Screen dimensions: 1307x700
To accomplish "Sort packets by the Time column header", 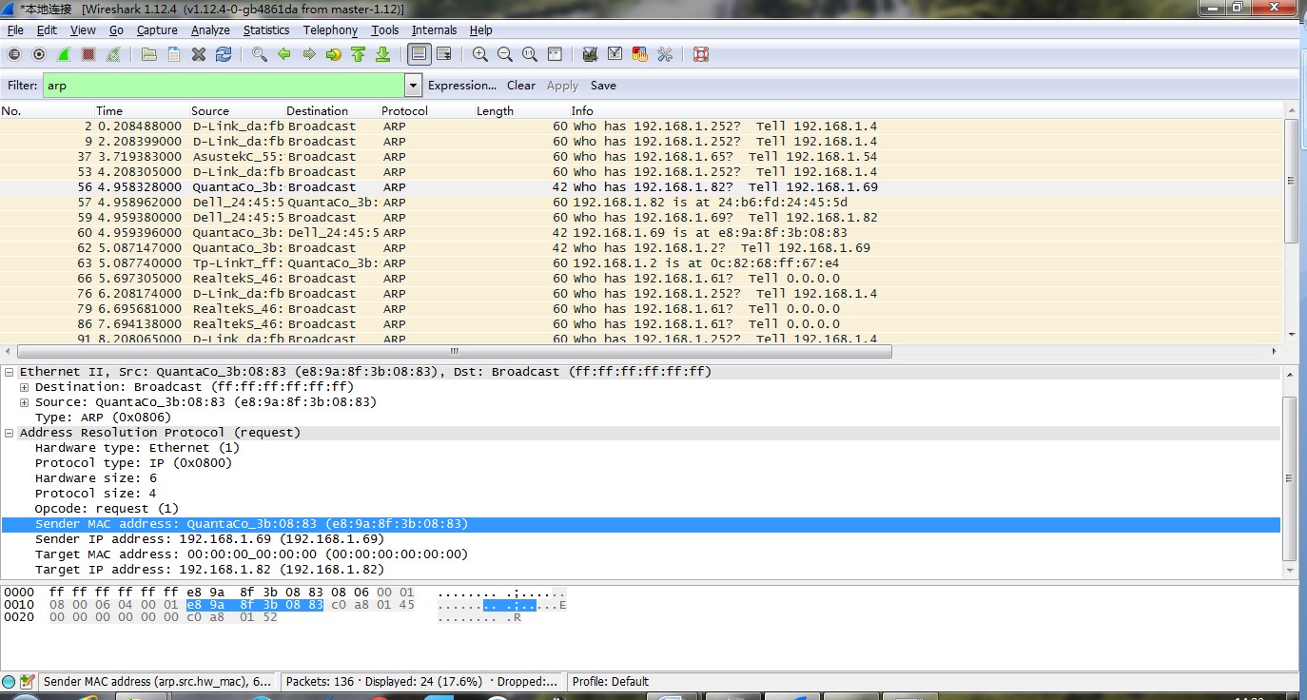I will (141, 110).
